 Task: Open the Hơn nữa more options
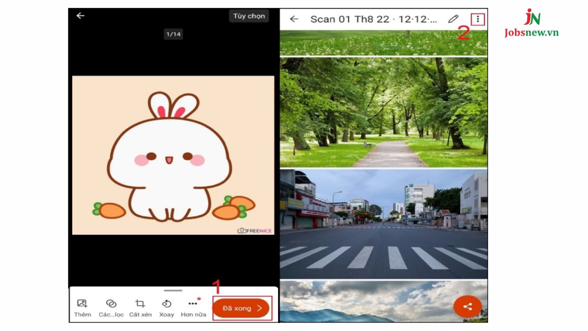coord(193,308)
